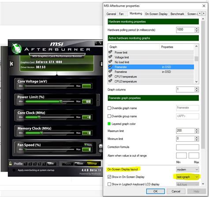Switch to the General tab
The image size is (209, 197).
(111, 14)
